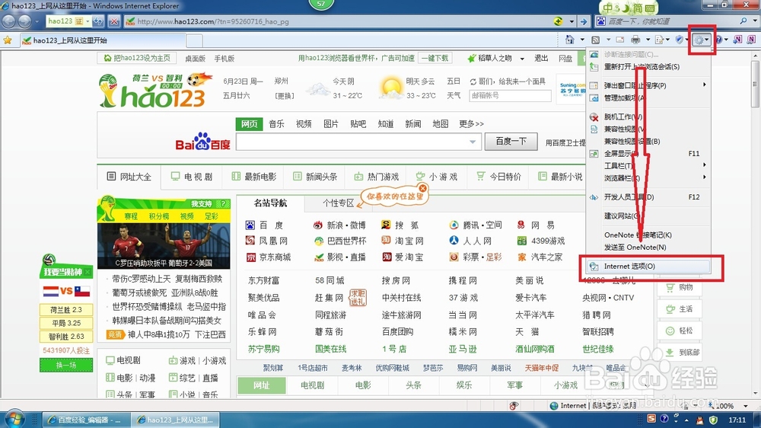Image resolution: width=761 pixels, height=428 pixels.
Task: Open the Safety shield icon
Action: (680, 40)
